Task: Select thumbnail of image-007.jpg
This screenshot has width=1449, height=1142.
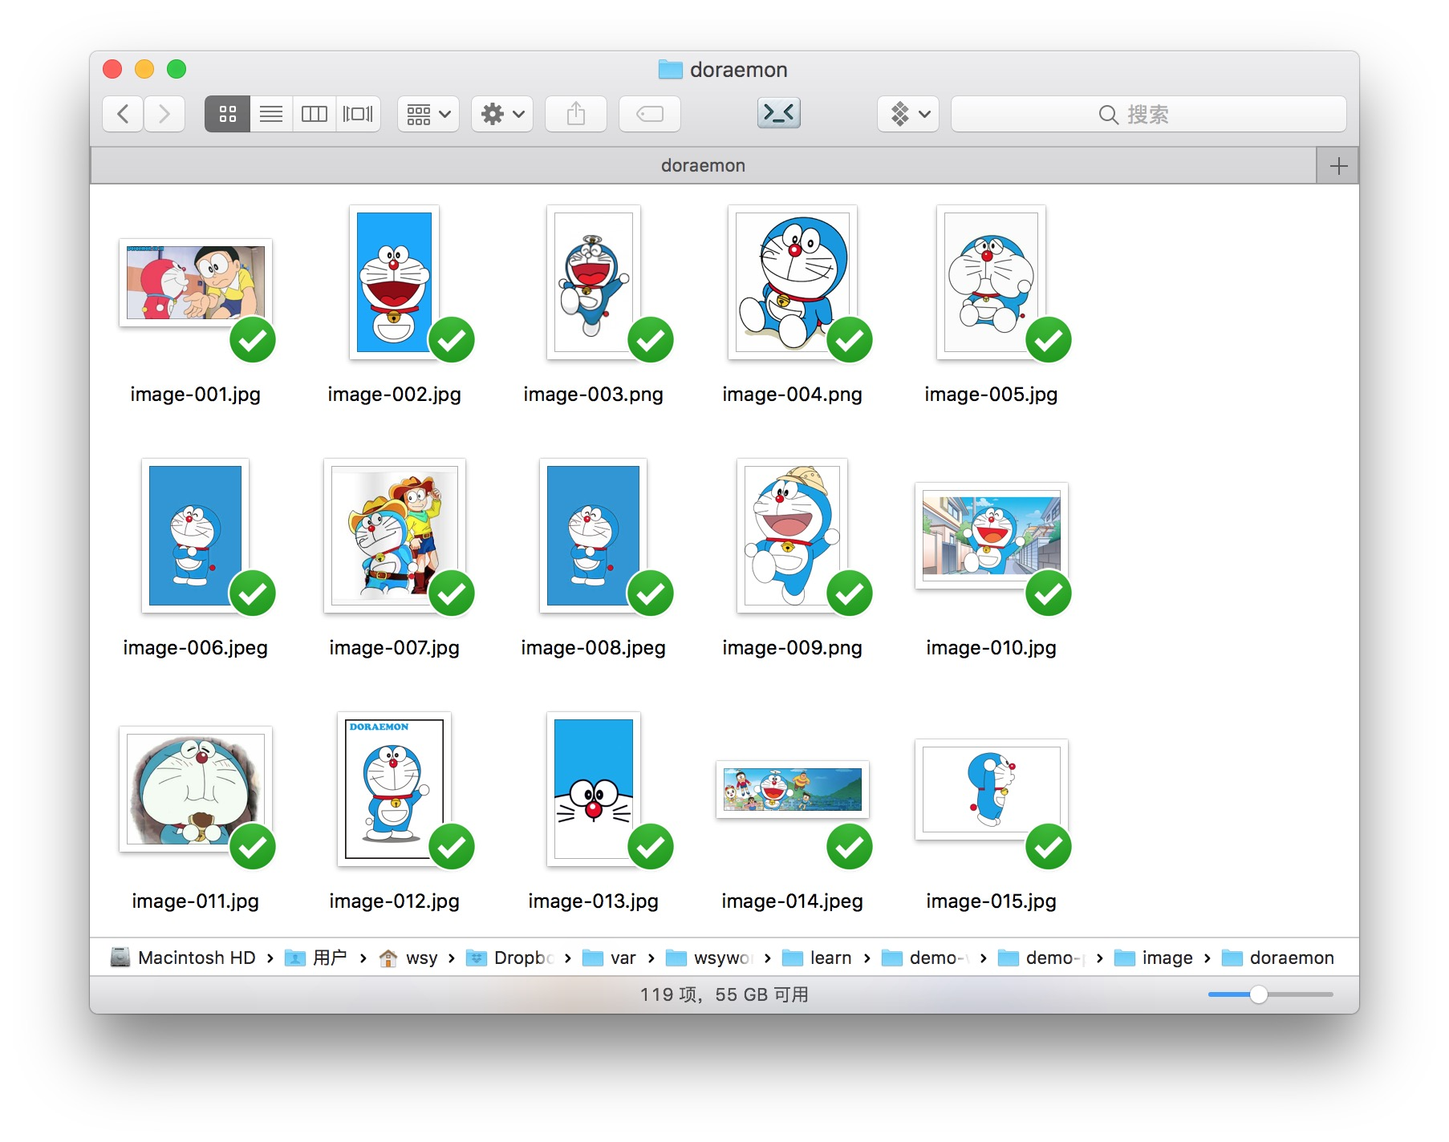Action: pyautogui.click(x=394, y=536)
